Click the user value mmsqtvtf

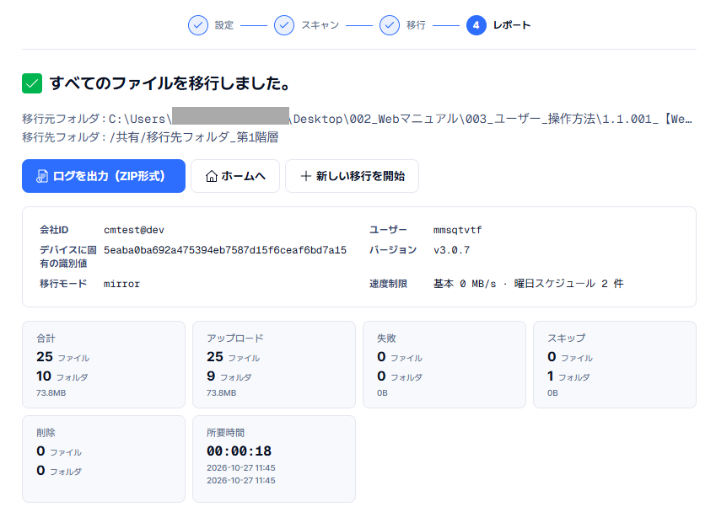tap(458, 230)
